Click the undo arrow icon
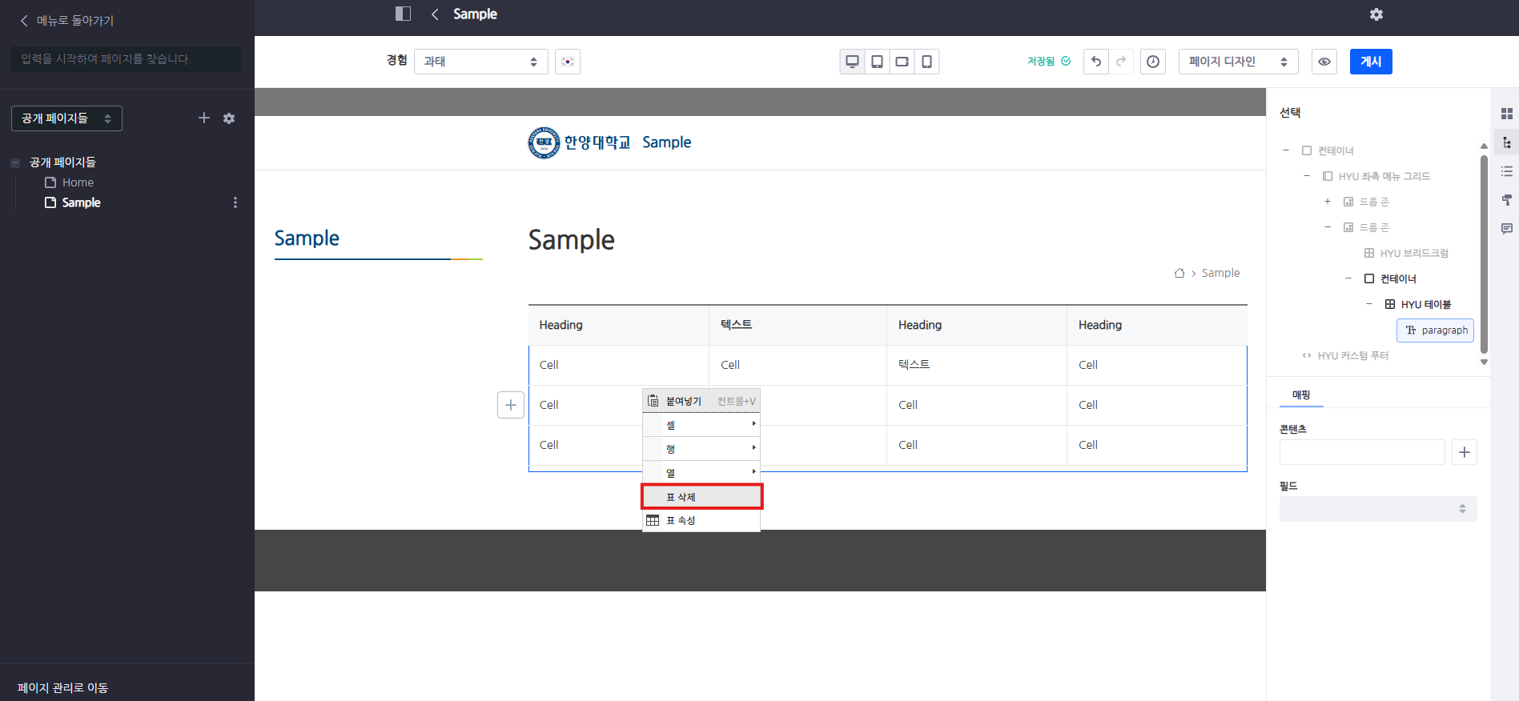 pyautogui.click(x=1095, y=62)
